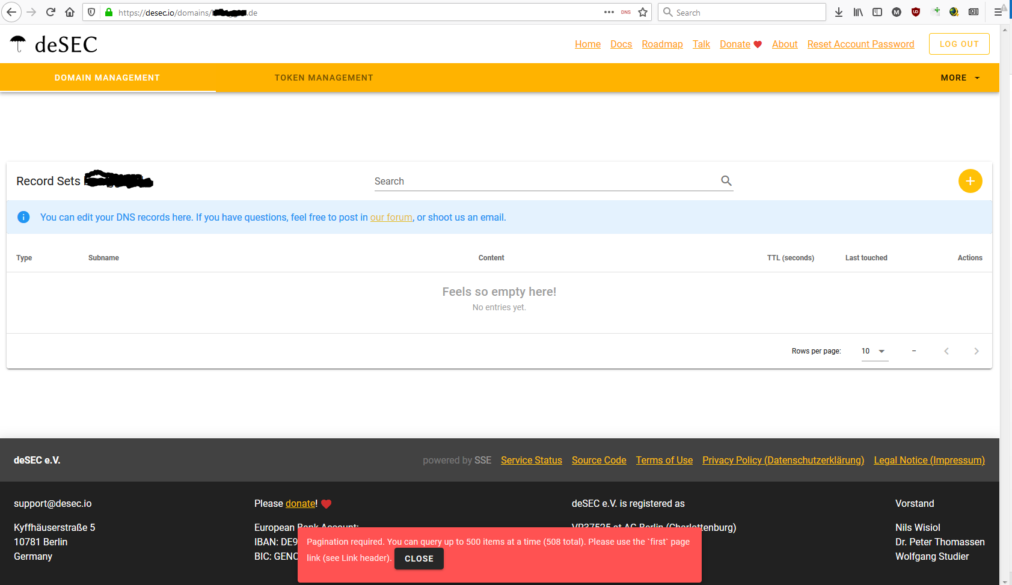
Task: Sort by Type column header
Action: coord(24,258)
